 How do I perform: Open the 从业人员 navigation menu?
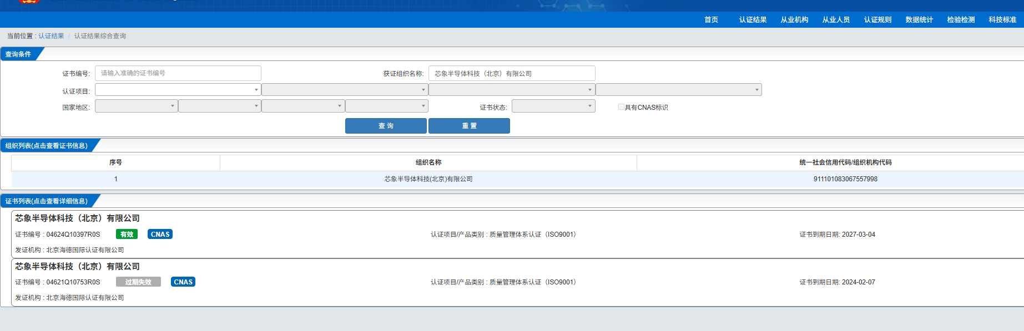pos(836,20)
